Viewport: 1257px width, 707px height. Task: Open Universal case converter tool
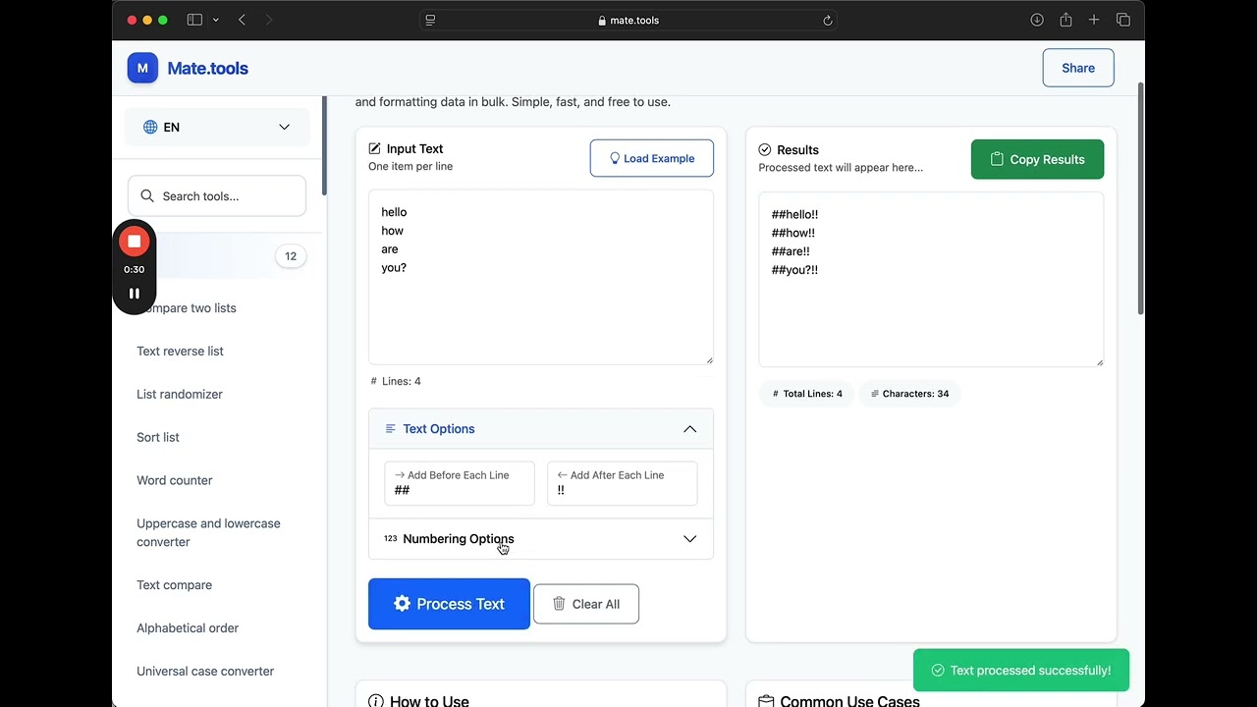(x=205, y=672)
